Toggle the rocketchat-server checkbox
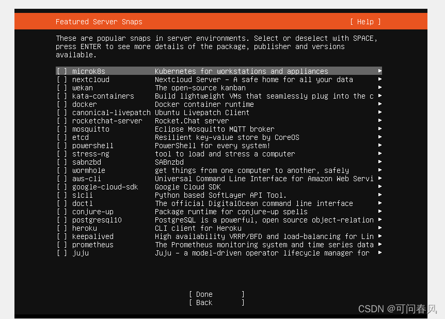This screenshot has height=319, width=445. (x=62, y=121)
